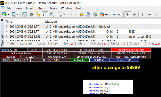Open the Help menu
This screenshot has width=161, height=97.
click(79, 8)
